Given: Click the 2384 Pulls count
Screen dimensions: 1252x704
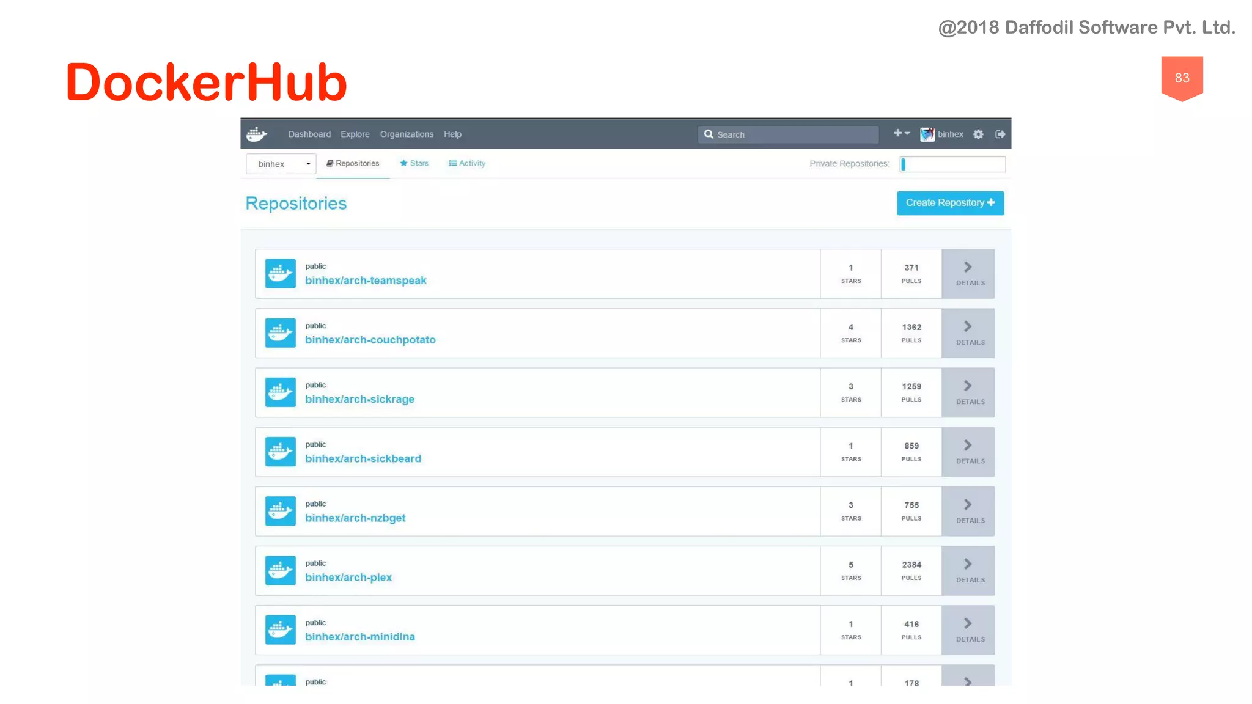Looking at the screenshot, I should [911, 571].
